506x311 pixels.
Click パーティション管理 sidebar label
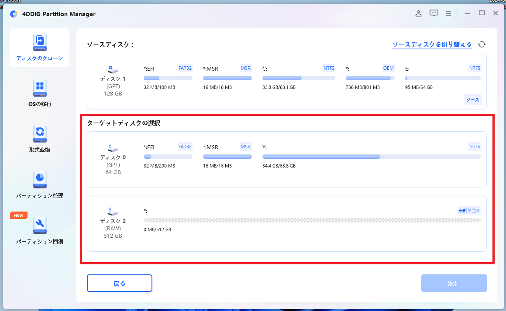[x=40, y=195]
